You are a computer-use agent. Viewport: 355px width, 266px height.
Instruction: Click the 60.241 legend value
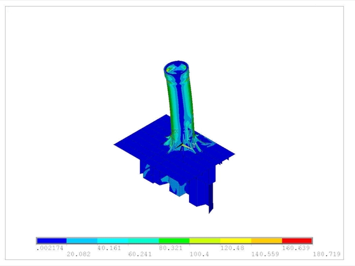140,254
